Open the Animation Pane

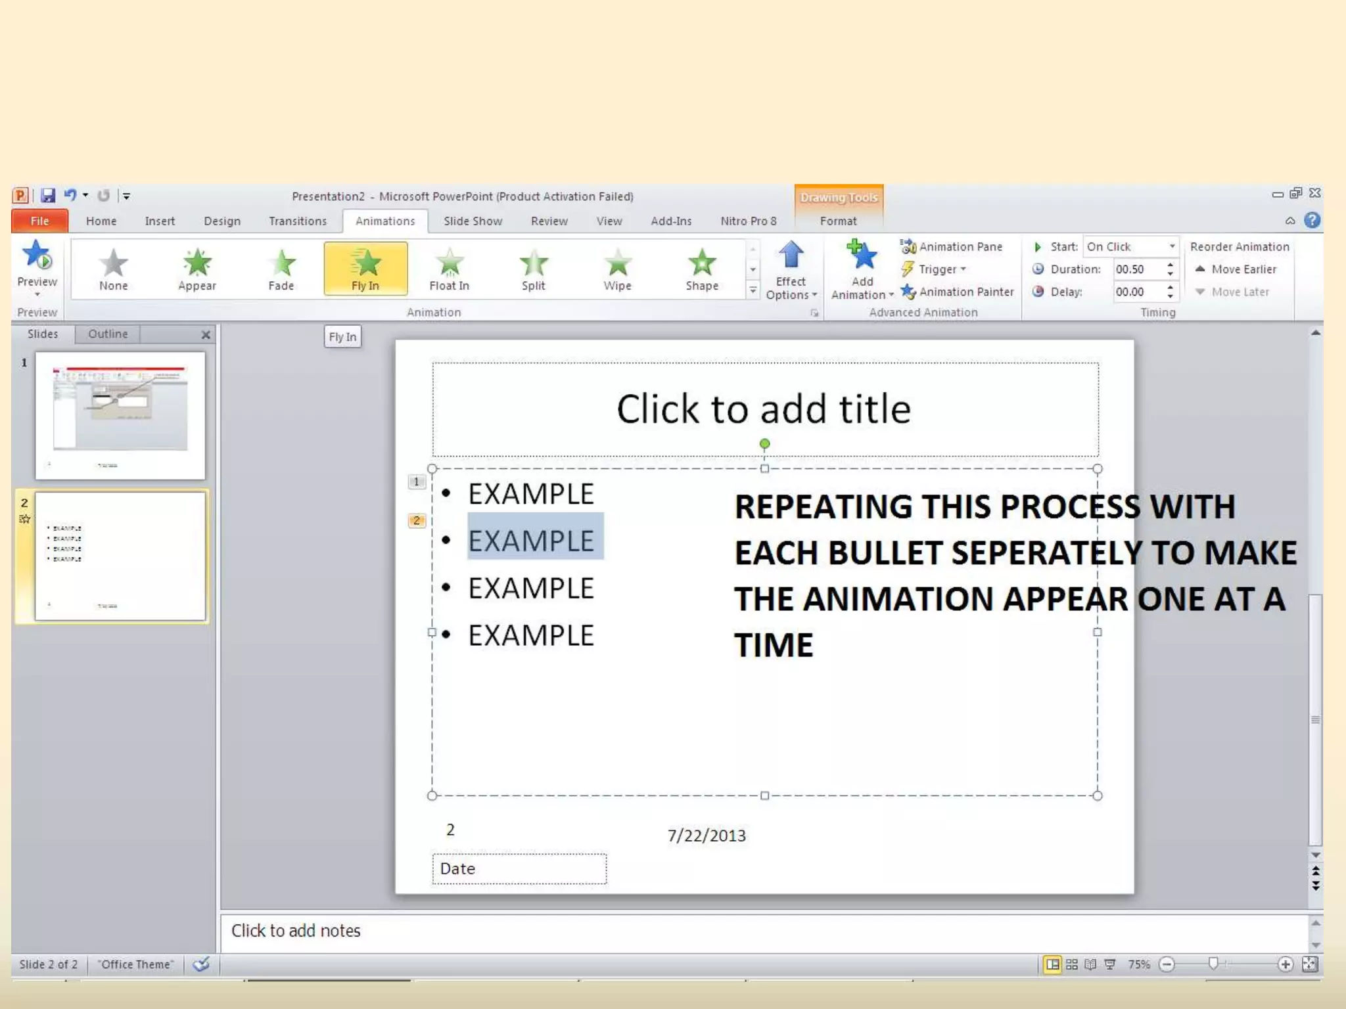pyautogui.click(x=952, y=246)
